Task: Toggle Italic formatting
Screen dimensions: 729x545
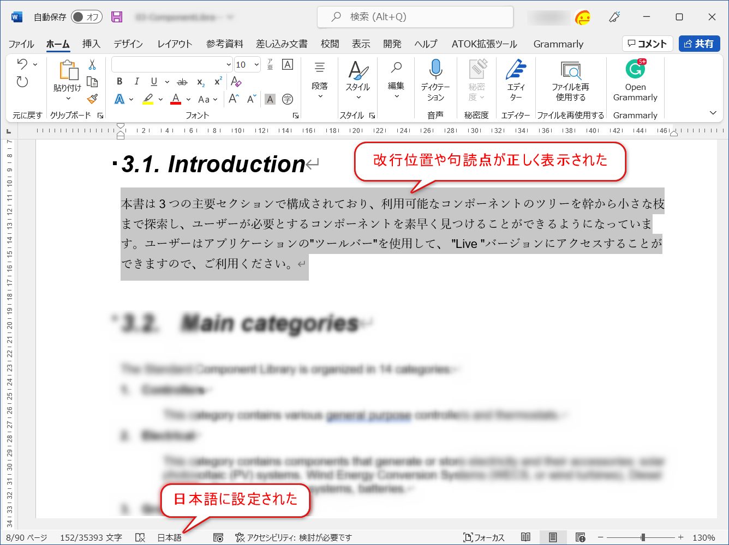Action: pyautogui.click(x=136, y=82)
